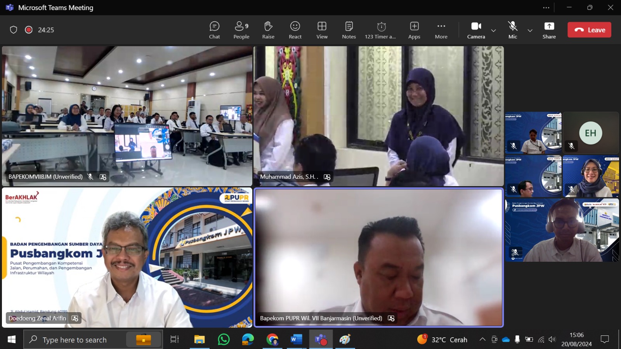Select Bapekom PUPR Banjarmasin video tile
This screenshot has height=349, width=621.
pos(378,257)
